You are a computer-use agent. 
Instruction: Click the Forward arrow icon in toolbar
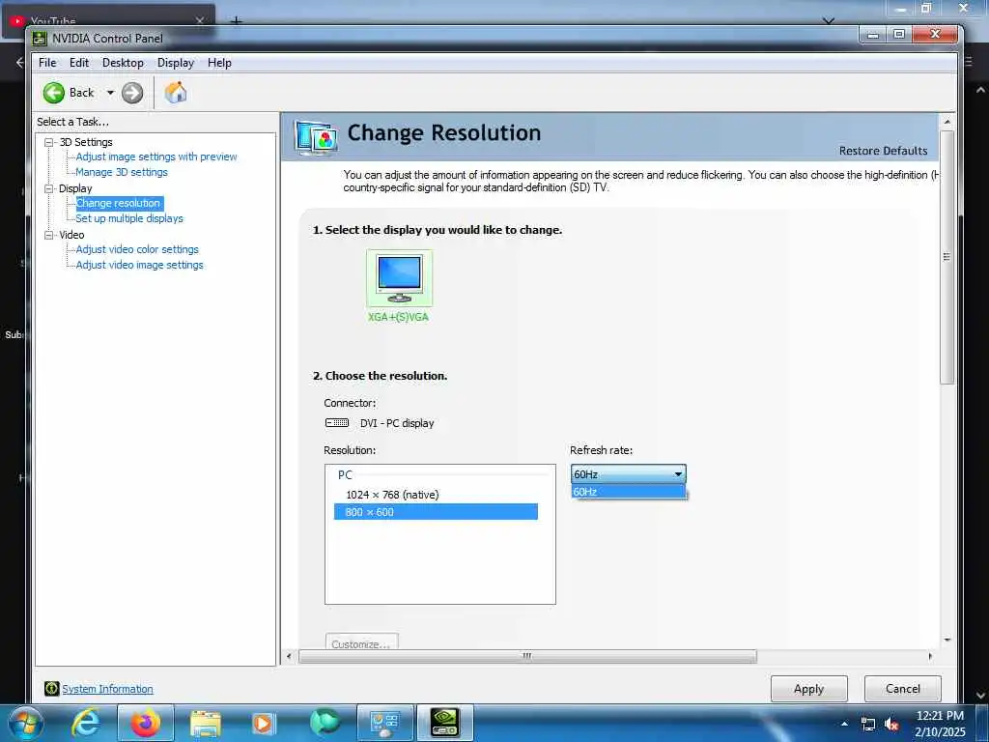click(132, 93)
